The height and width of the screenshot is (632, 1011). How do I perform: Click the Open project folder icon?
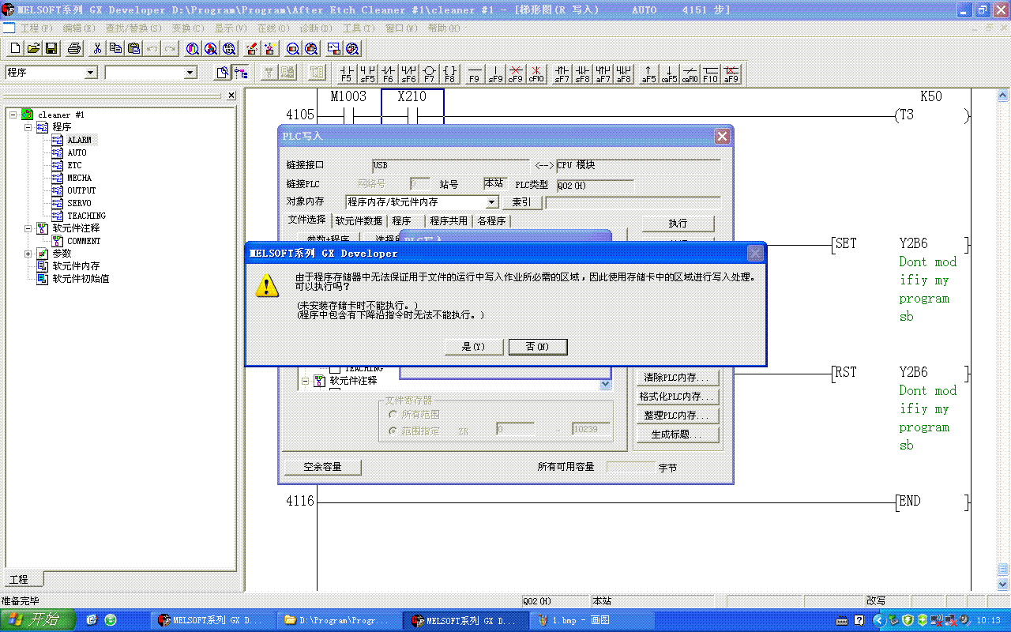[33, 48]
